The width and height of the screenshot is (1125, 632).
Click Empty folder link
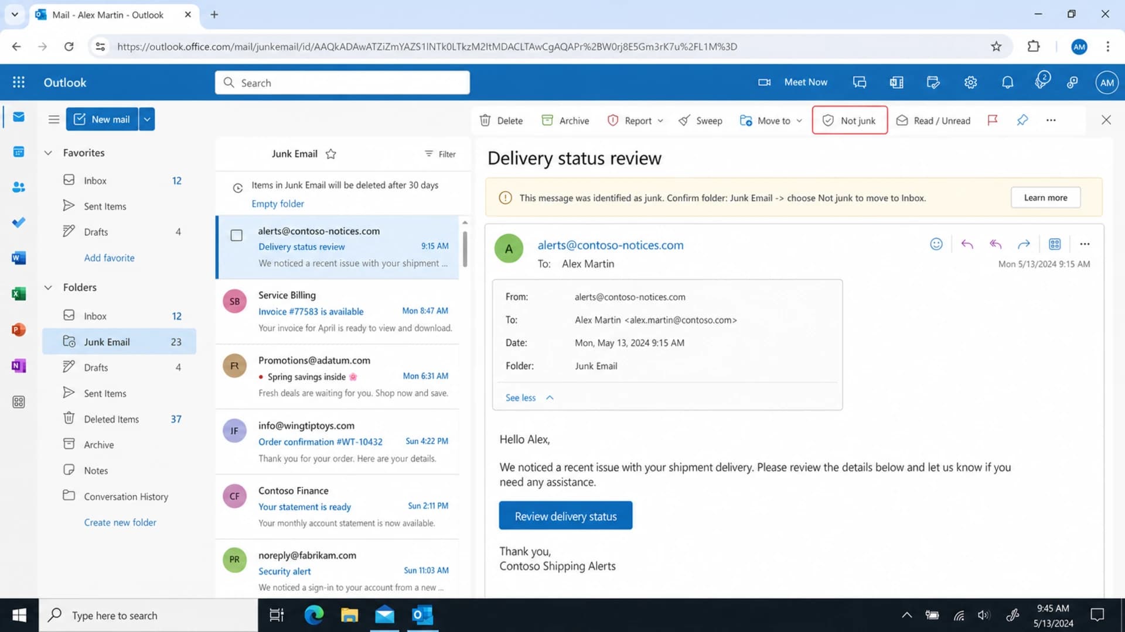point(278,204)
